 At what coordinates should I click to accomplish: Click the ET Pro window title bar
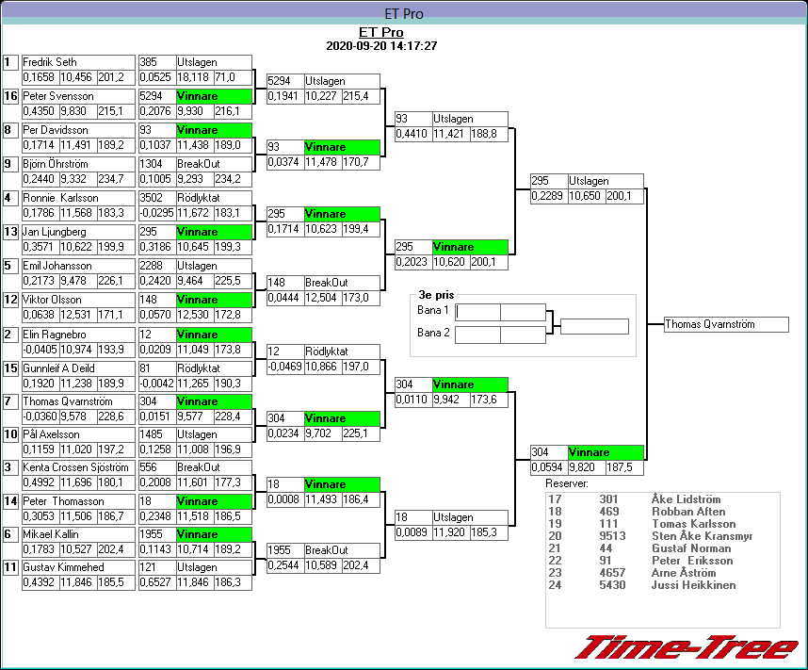(403, 13)
